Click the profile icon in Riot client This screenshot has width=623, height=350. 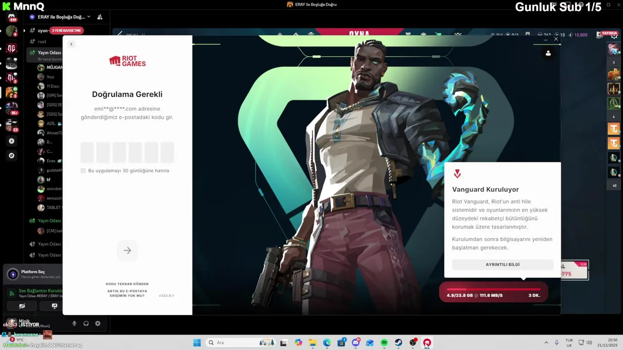tap(548, 53)
